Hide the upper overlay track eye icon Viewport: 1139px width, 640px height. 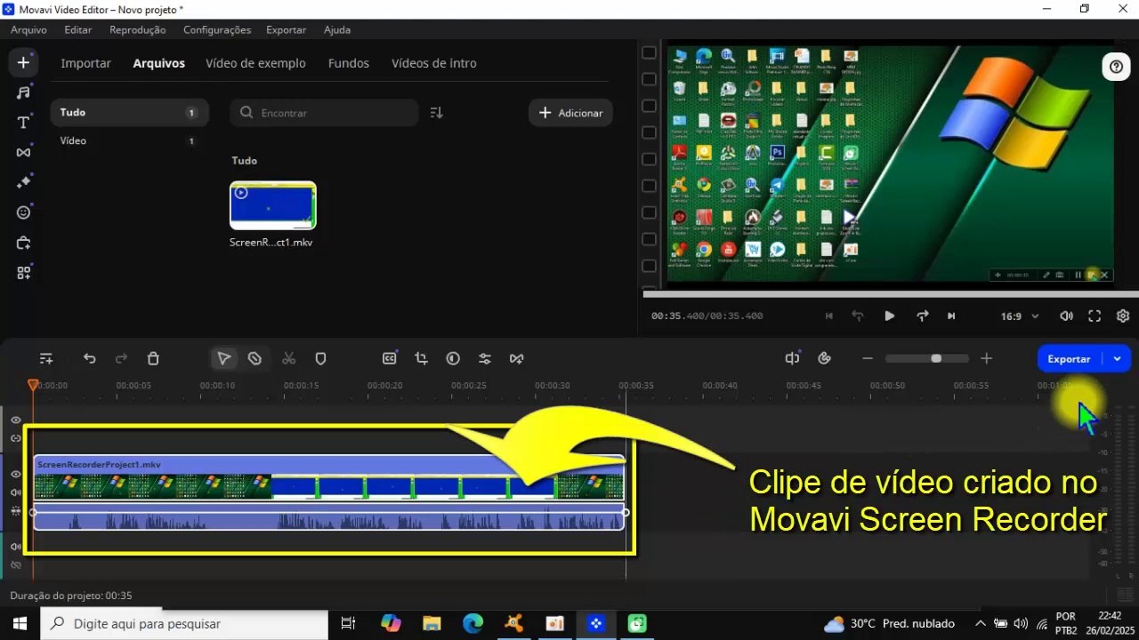[x=16, y=420]
